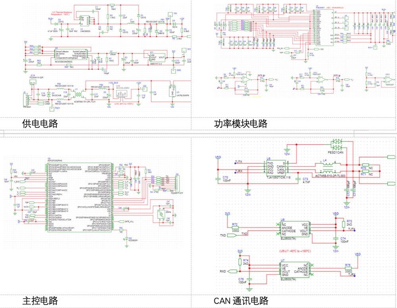The height and width of the screenshot is (308, 397).
Task: Click resistor R70 marked NC
Action: pyautogui.click(x=365, y=165)
